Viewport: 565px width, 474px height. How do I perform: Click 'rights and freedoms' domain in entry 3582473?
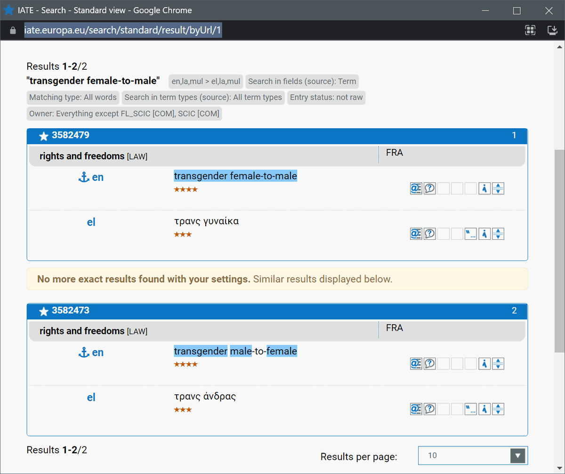(x=82, y=331)
